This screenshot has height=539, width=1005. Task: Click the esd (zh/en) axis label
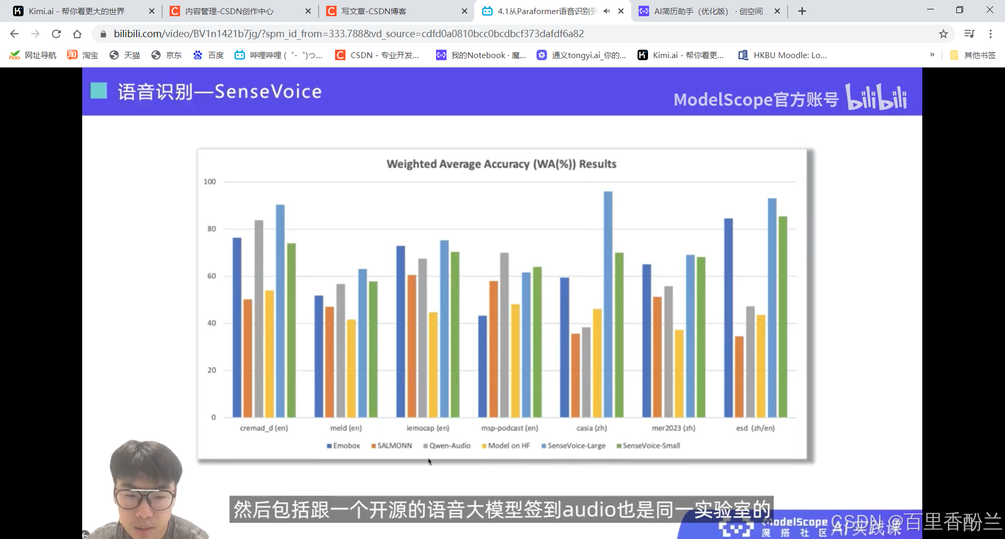tap(755, 428)
